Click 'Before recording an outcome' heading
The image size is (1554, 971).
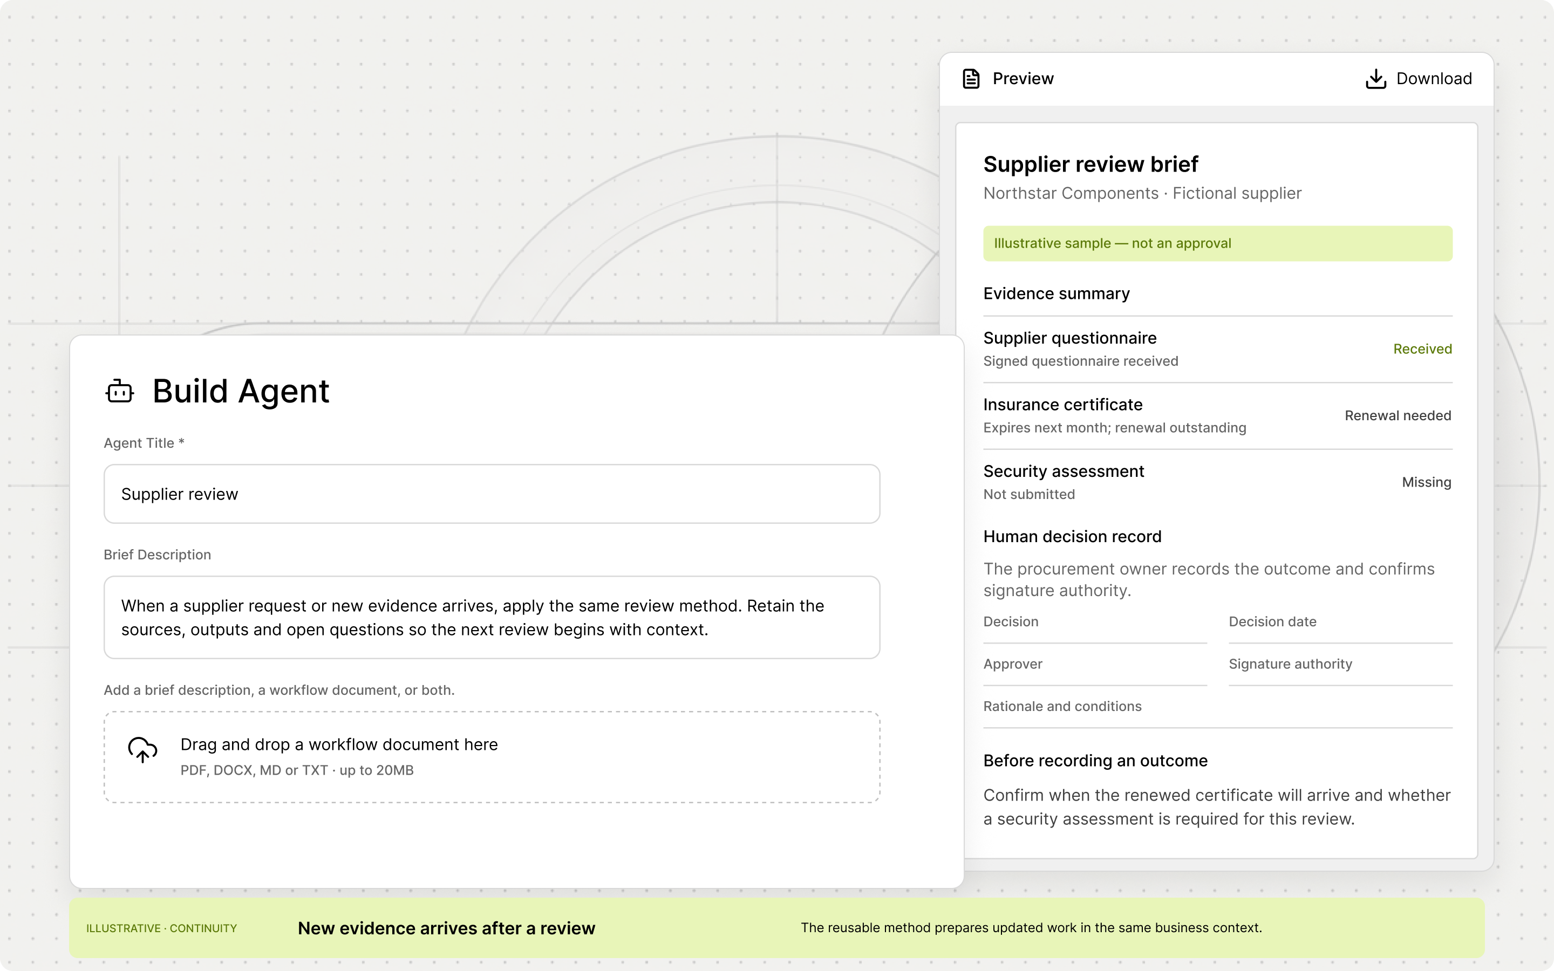pos(1095,761)
